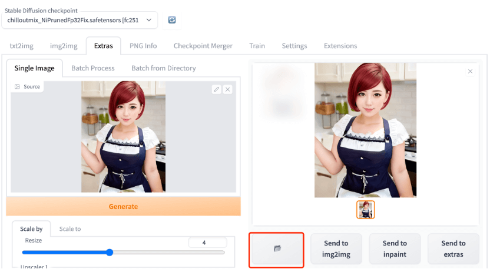Image resolution: width=490 pixels, height=269 pixels.
Task: Click the pencil edit icon on source image
Action: (216, 89)
